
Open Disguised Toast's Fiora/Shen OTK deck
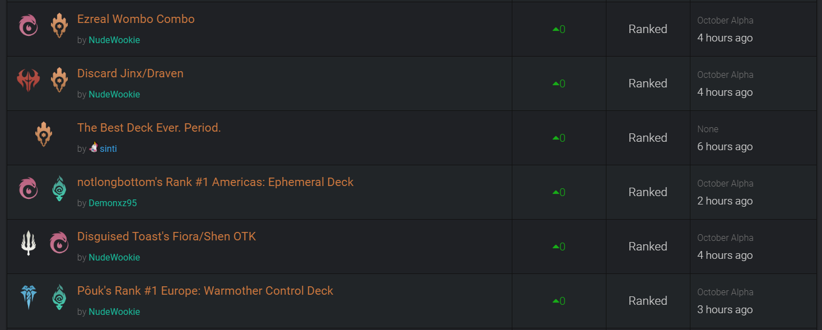click(166, 236)
